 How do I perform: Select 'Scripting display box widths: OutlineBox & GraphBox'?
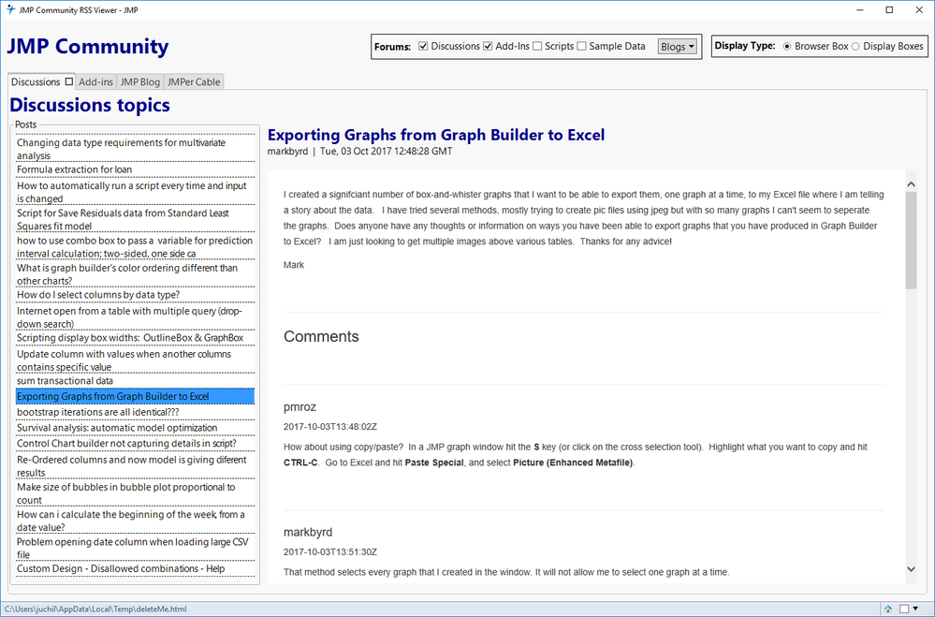(136, 338)
